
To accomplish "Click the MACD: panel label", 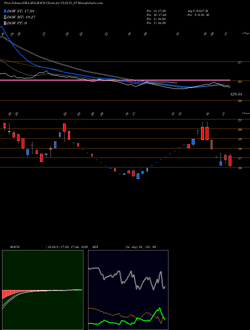I will (x=14, y=247).
